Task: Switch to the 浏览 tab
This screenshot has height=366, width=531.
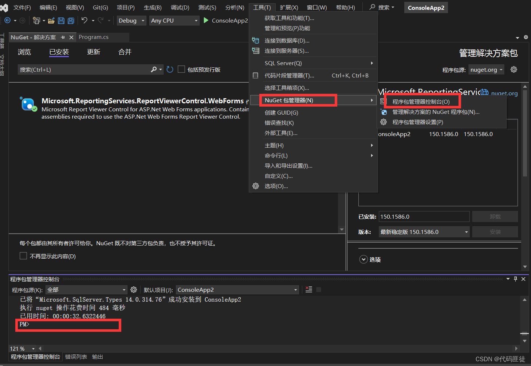Action: point(24,52)
